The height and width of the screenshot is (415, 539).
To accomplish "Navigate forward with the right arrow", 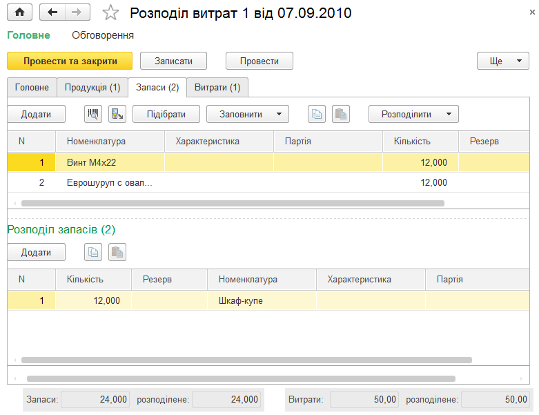I will pos(77,12).
